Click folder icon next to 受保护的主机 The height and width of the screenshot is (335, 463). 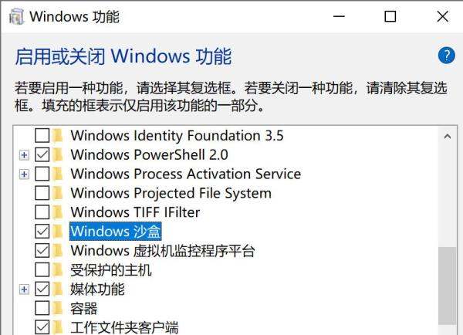point(59,270)
